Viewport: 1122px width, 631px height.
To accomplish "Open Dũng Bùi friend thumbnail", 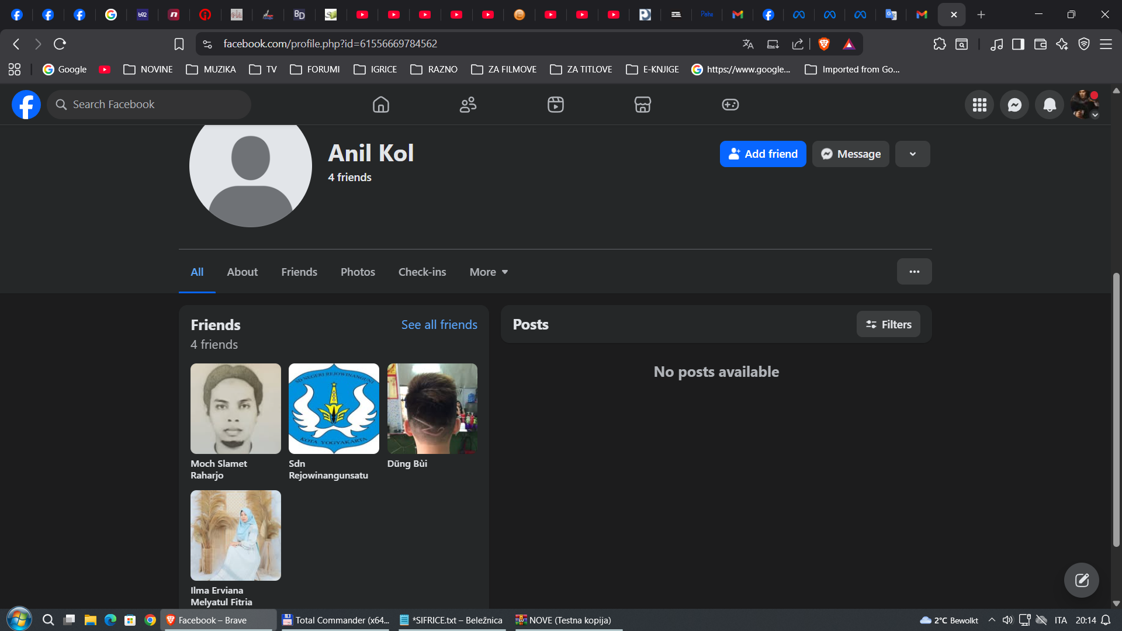I will (x=432, y=408).
